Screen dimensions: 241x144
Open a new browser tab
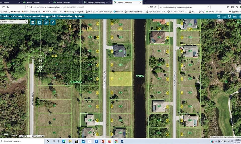click(145, 2)
